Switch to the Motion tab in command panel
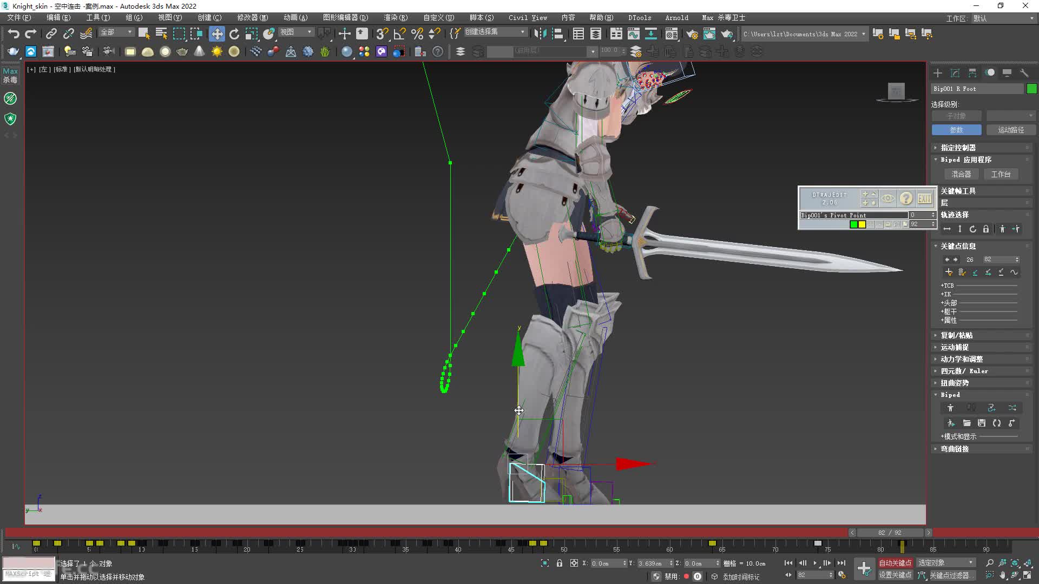 pyautogui.click(x=990, y=72)
